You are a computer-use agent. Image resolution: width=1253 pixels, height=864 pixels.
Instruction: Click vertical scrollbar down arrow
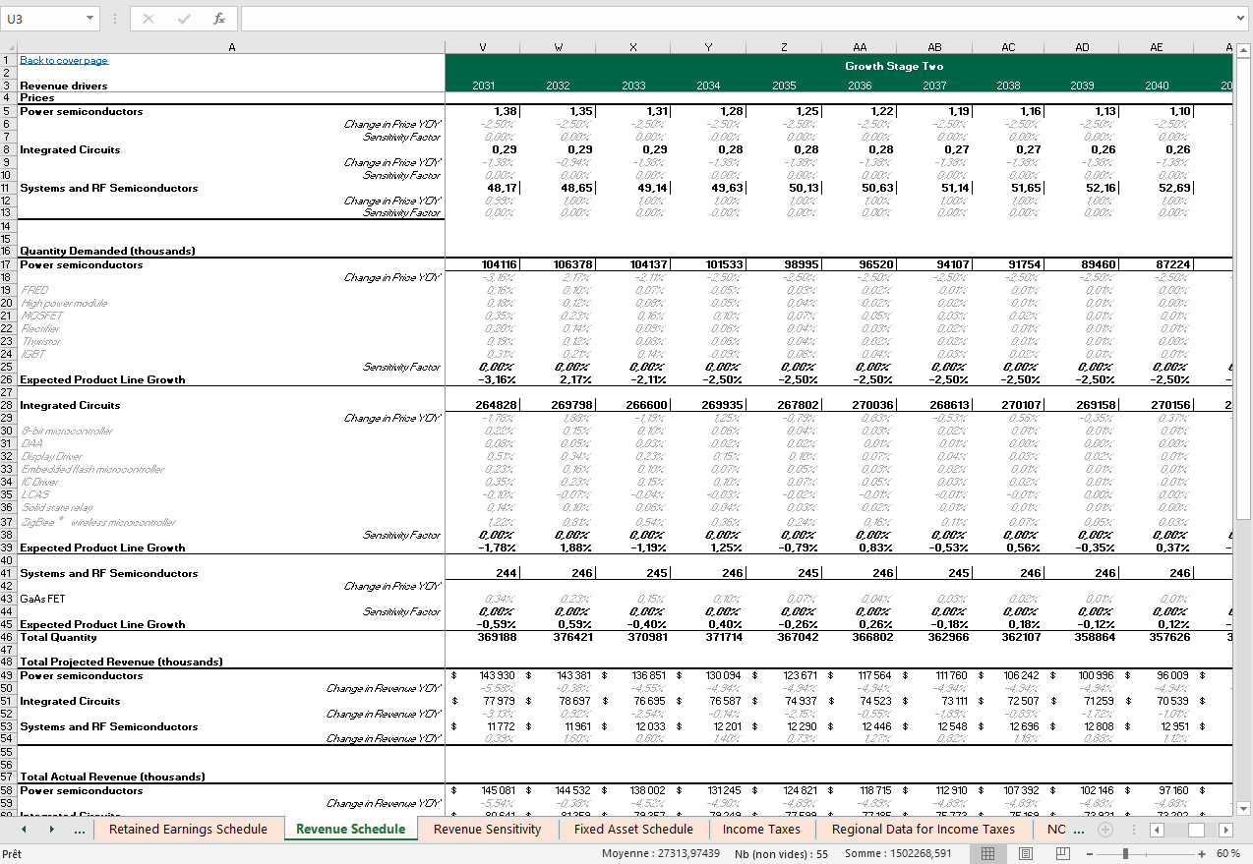1243,808
